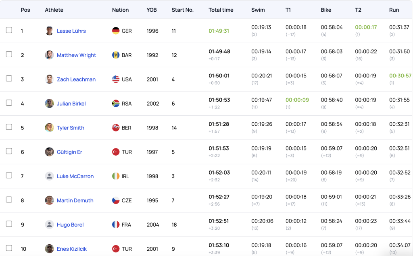Screen dimensions: 413x256
Task: Click the USA flag icon
Action: 116,79
